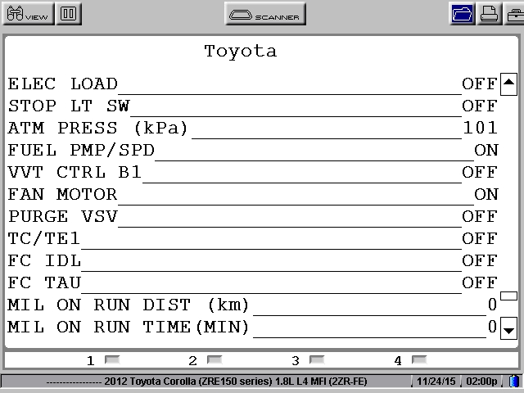Select the FC TAU parameter
The height and width of the screenshot is (393, 524).
point(253,282)
